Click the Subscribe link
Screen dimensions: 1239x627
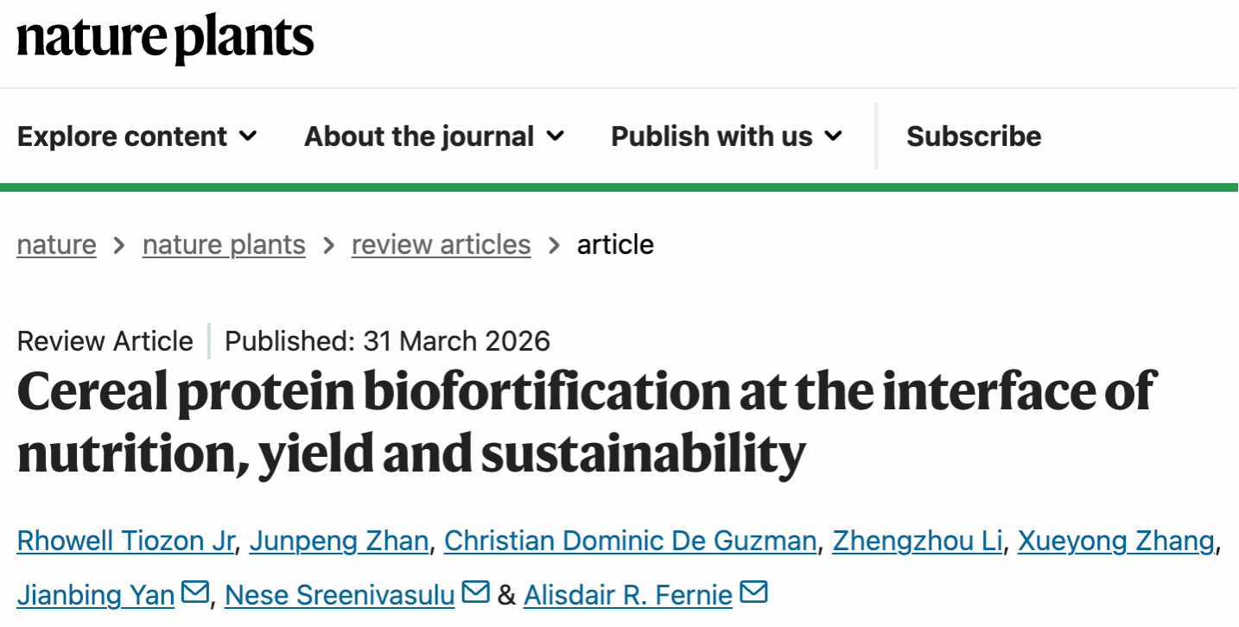[x=974, y=136]
